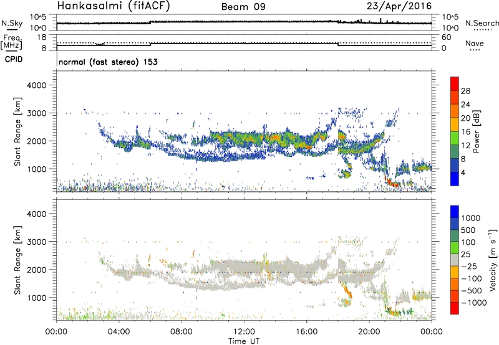Click the 'Nave' legend label
499x345 pixels.
click(x=475, y=43)
